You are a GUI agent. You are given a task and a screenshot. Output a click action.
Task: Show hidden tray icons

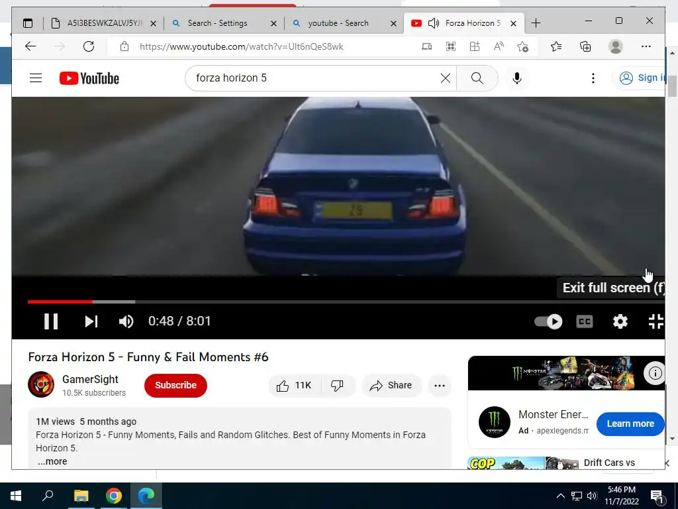(560, 496)
